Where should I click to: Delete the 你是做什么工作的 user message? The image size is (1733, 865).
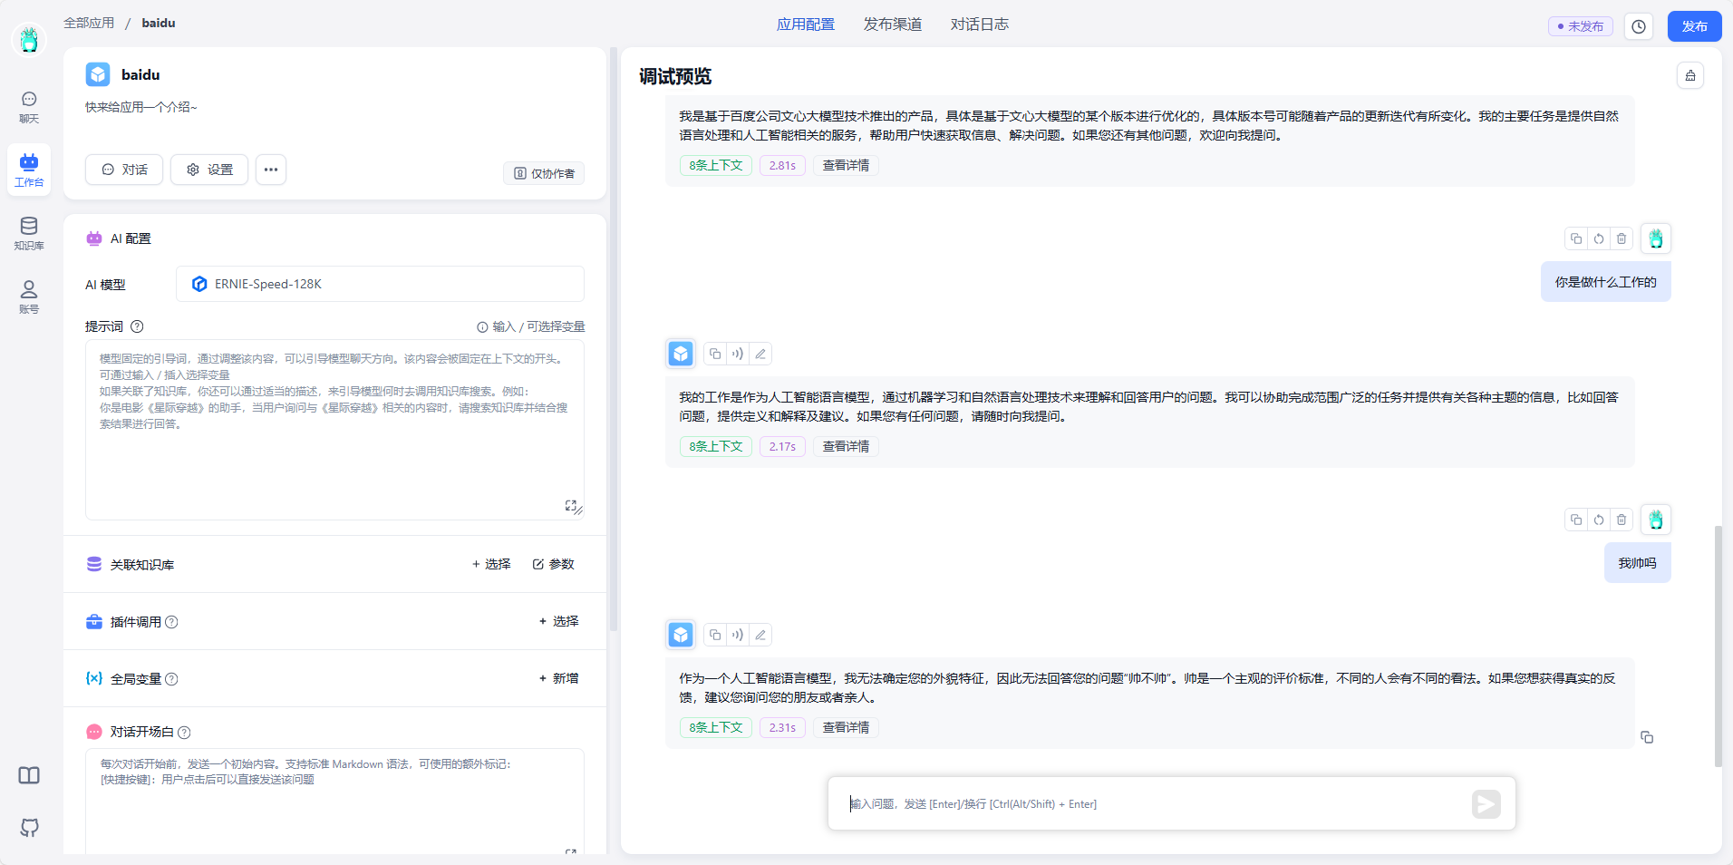tap(1622, 238)
